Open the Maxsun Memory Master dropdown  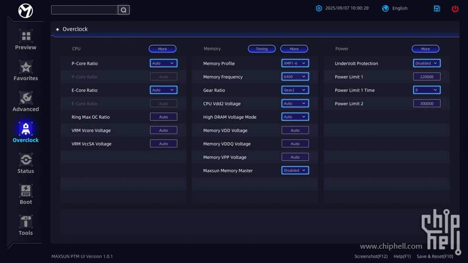(295, 170)
